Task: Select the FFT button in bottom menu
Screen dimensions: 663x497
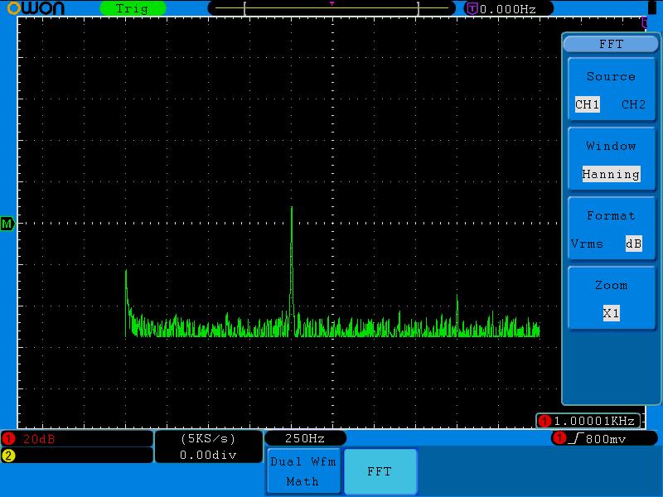Action: point(380,471)
